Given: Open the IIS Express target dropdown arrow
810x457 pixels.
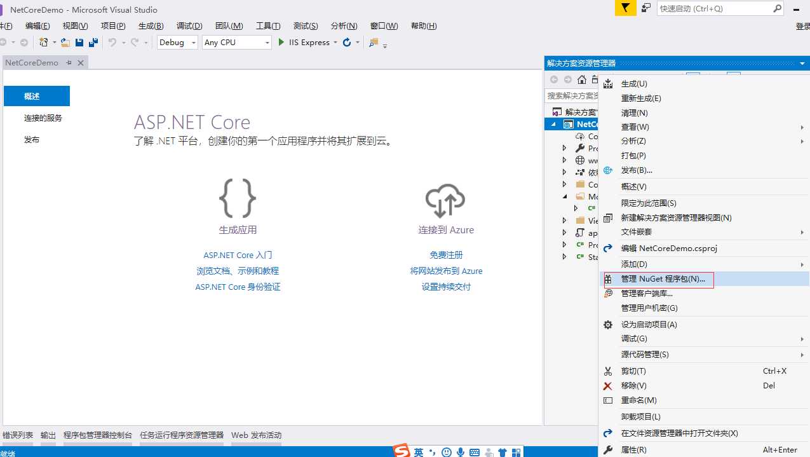Looking at the screenshot, I should point(335,43).
